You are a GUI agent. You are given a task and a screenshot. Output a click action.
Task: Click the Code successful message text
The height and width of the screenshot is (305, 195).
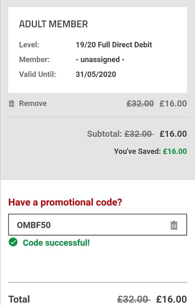pyautogui.click(x=56, y=243)
